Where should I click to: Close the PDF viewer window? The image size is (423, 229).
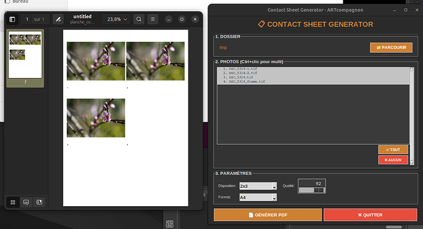pos(195,19)
